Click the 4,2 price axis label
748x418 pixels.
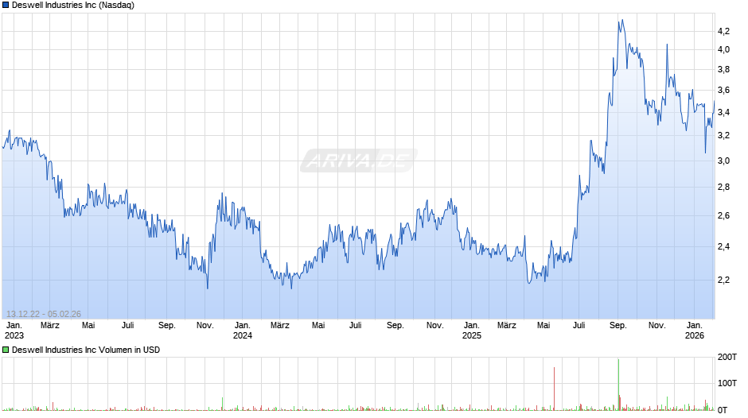tap(723, 32)
